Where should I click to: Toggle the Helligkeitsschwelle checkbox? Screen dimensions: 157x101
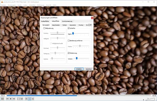pyautogui.click(x=51, y=43)
